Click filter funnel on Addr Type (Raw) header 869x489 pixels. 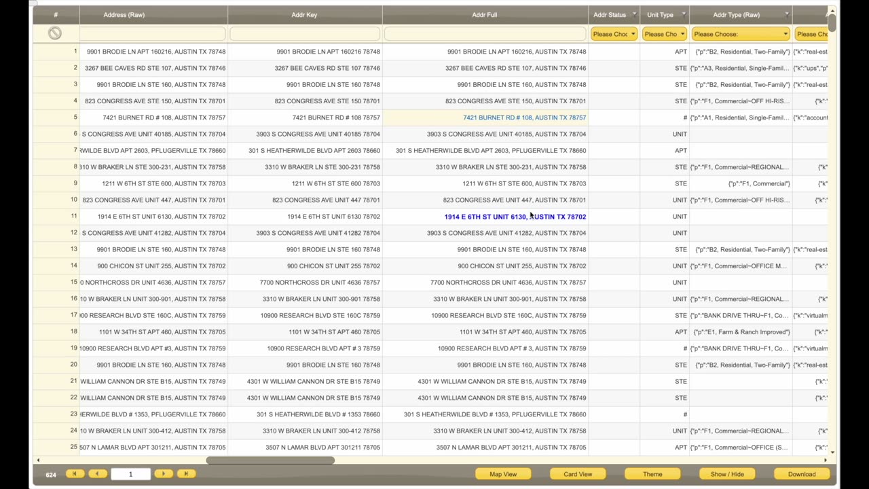point(787,14)
